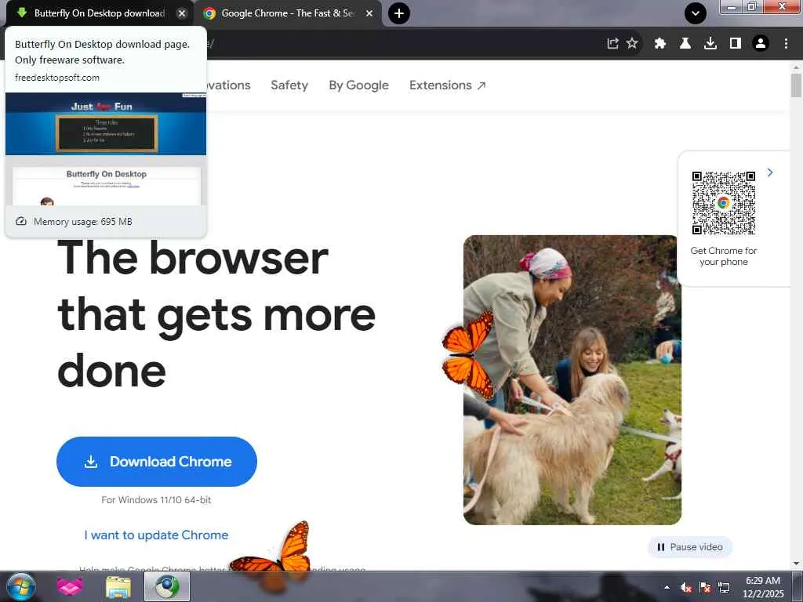This screenshot has height=602, width=803.
Task: Close the Butterfly On Desktop tab
Action: (181, 14)
